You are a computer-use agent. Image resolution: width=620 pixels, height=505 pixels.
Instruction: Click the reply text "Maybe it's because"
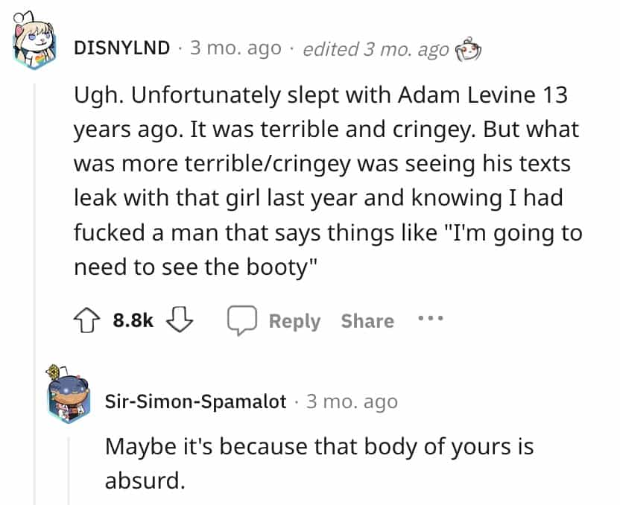[320, 447]
